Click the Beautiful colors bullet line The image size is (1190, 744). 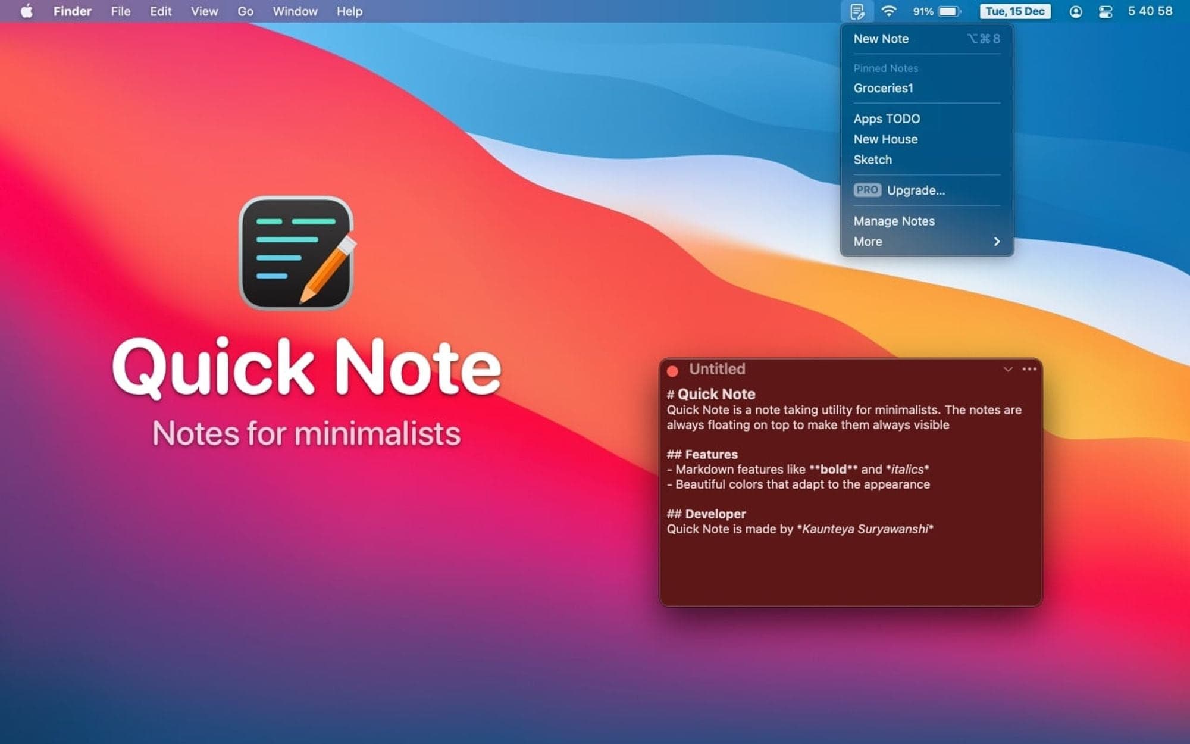point(798,484)
